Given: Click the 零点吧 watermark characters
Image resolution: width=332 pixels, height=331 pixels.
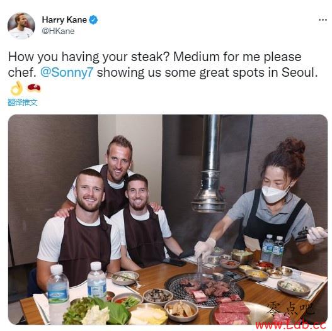Looking at the screenshot, I should pos(290,310).
